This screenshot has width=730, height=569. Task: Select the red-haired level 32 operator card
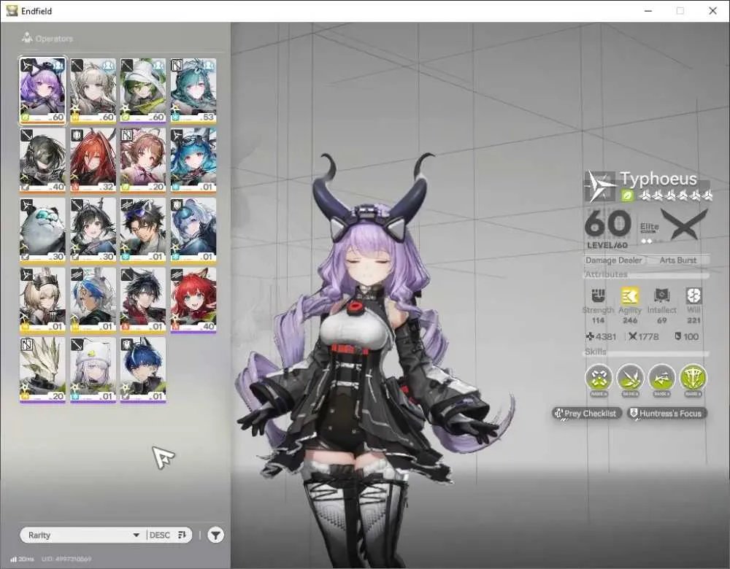pyautogui.click(x=93, y=161)
